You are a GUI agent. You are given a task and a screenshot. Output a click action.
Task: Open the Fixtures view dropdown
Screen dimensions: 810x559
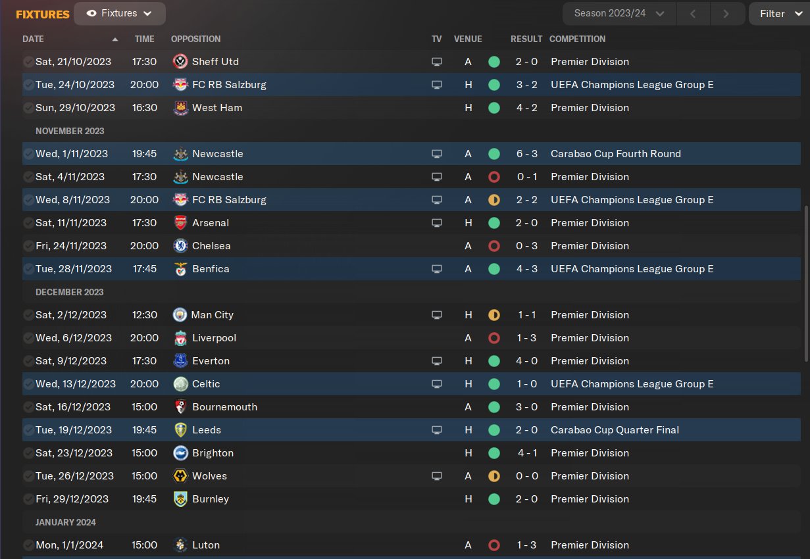point(120,13)
